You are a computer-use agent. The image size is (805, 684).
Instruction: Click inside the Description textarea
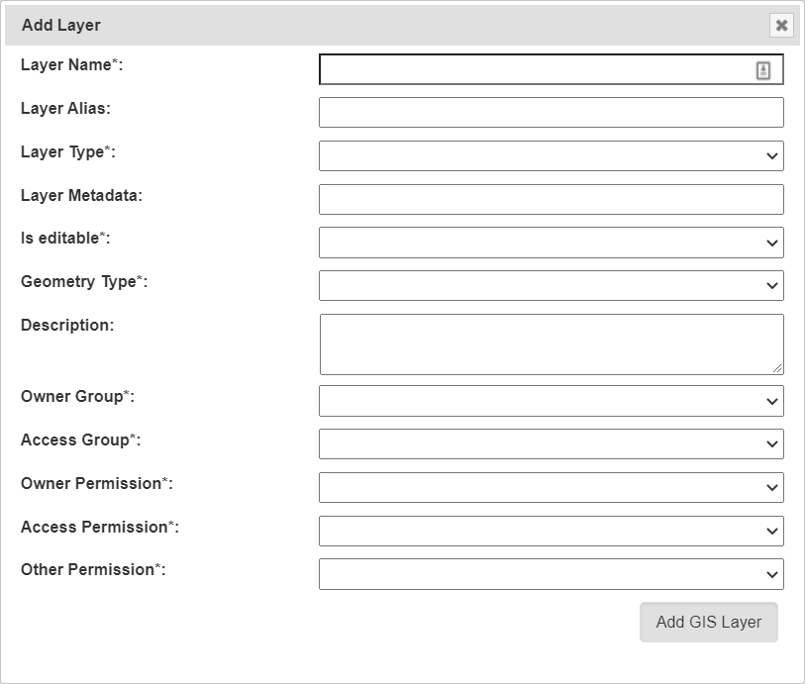tap(551, 343)
